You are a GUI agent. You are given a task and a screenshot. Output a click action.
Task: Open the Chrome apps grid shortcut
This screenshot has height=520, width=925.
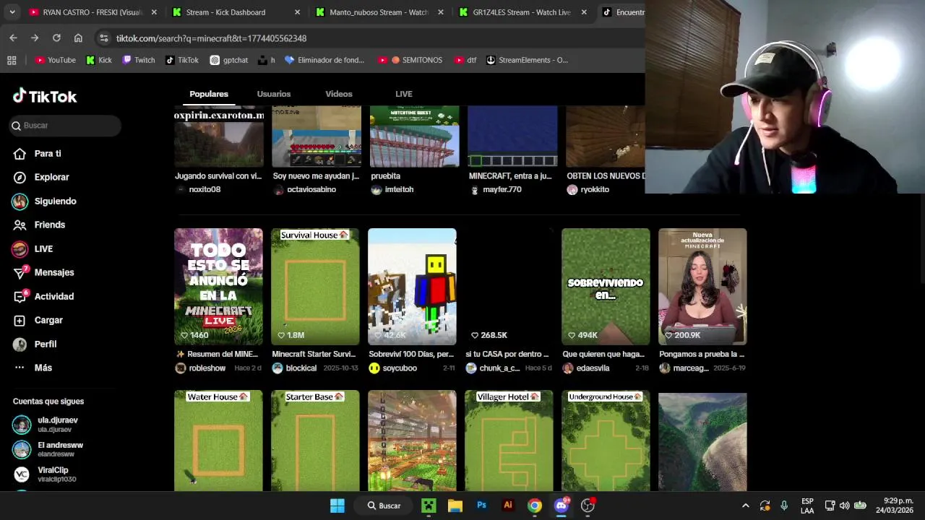12,60
